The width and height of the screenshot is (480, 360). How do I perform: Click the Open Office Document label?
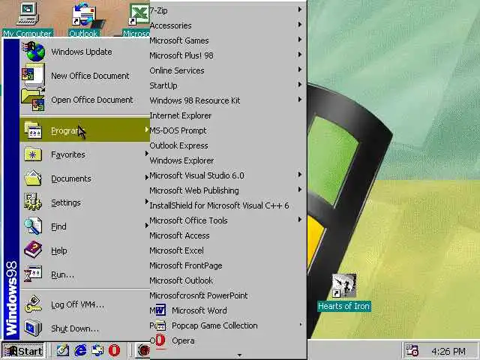coord(91,100)
